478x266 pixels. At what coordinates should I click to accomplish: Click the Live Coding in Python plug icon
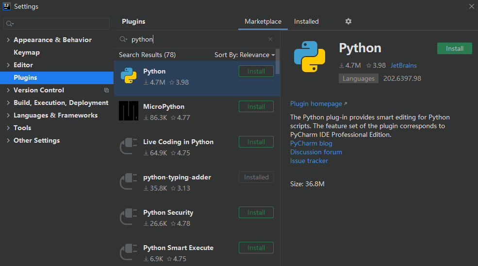(x=129, y=146)
